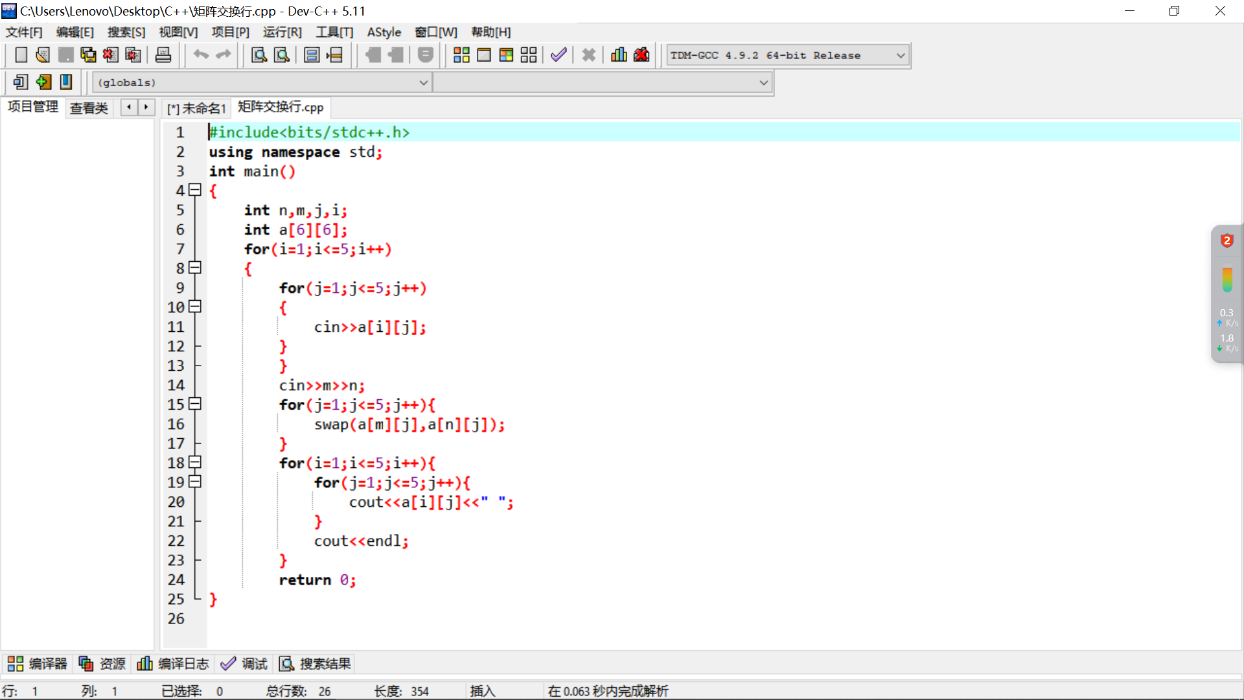Click the floating security shield badge
The height and width of the screenshot is (700, 1244).
1227,240
